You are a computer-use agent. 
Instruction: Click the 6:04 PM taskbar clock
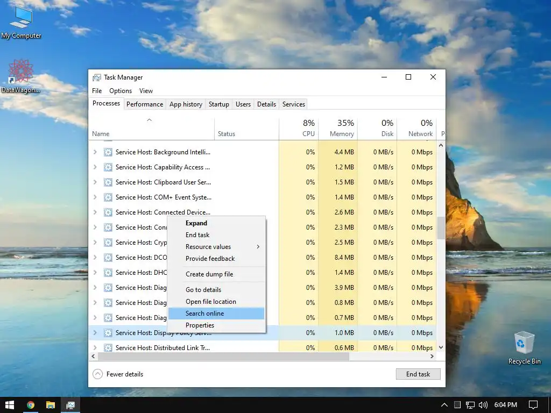point(505,405)
